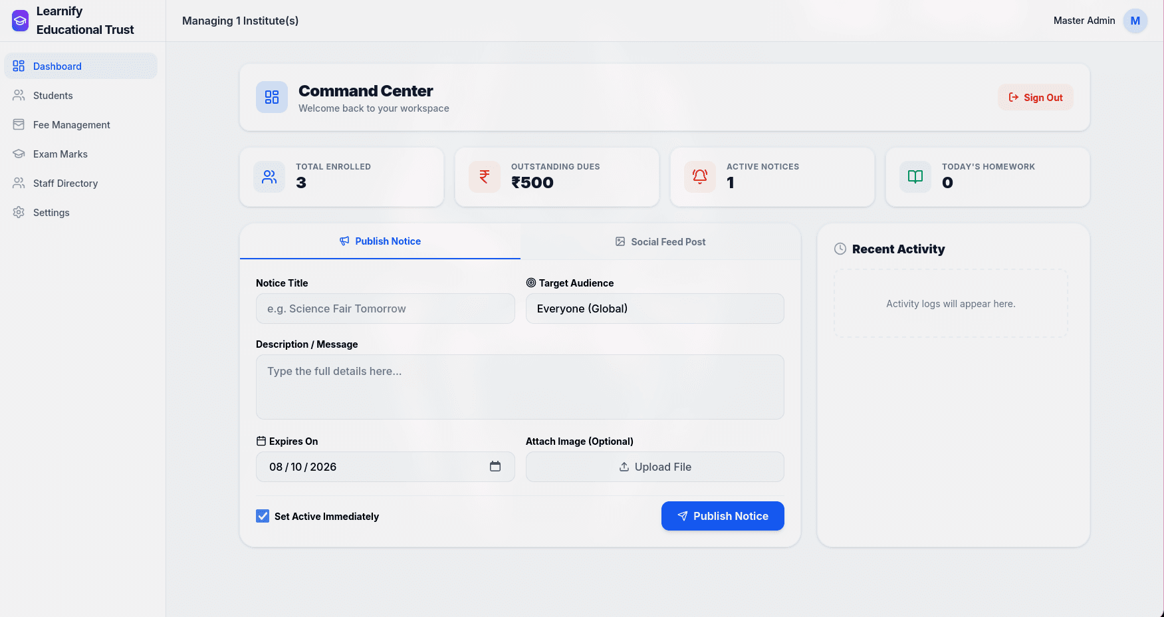Viewport: 1164px width, 617px height.
Task: Click 'Learnify Educational Trust' title text
Action: pos(85,21)
